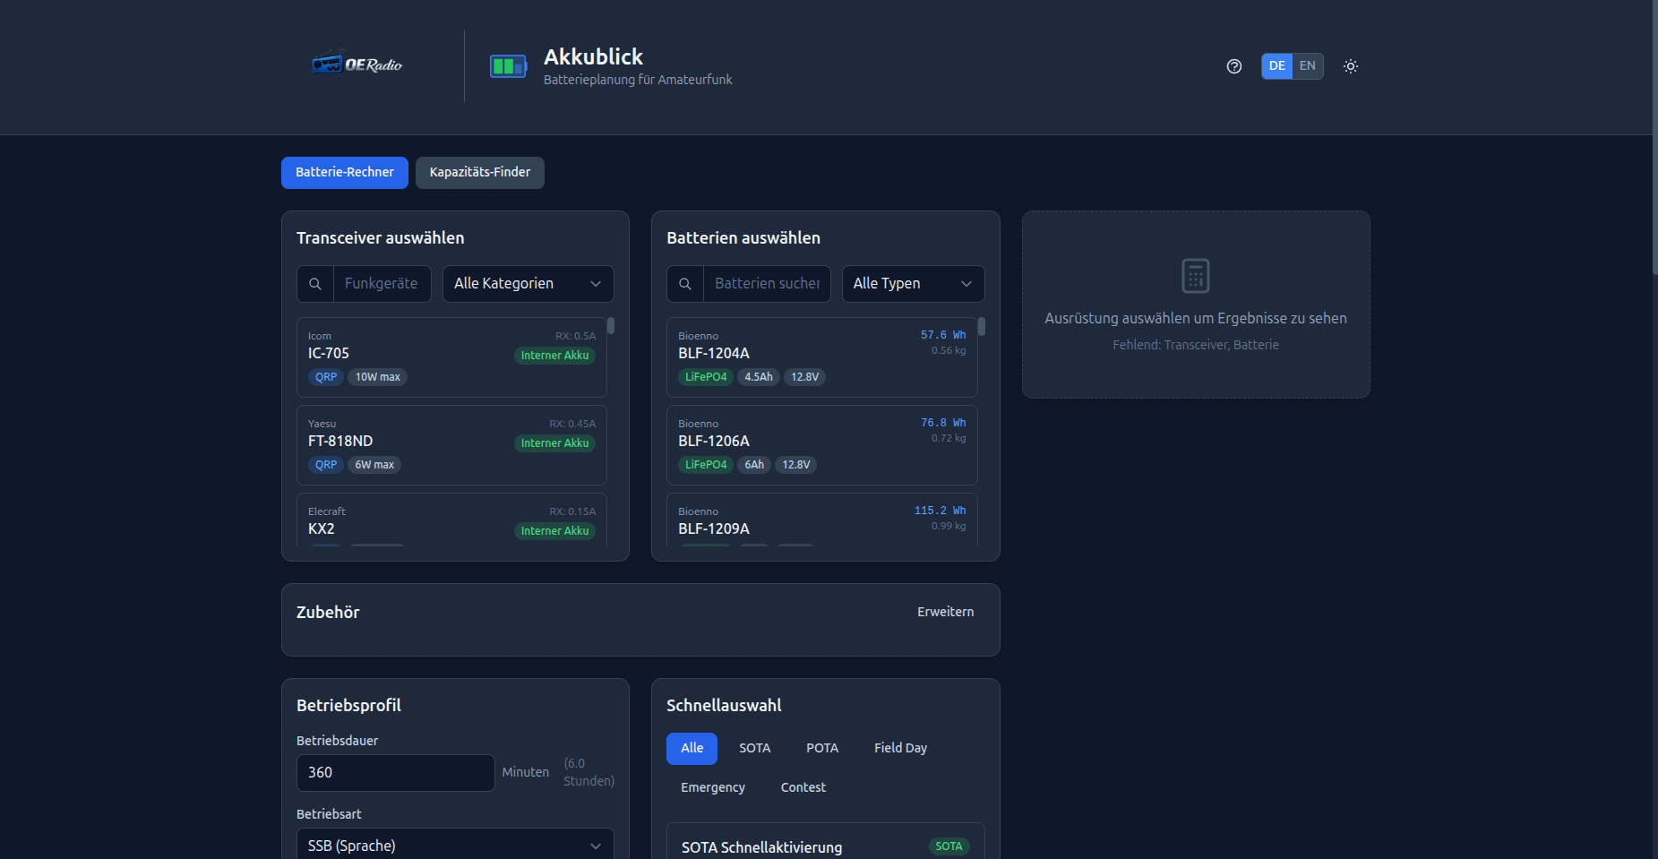Switch language to EN
This screenshot has width=1658, height=859.
click(1307, 66)
